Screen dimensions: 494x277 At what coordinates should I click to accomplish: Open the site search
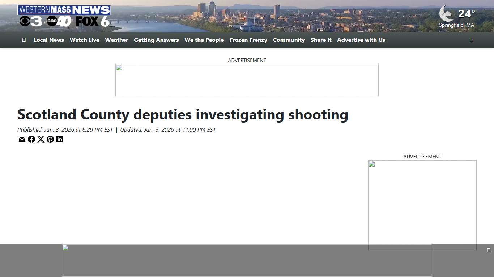point(472,39)
